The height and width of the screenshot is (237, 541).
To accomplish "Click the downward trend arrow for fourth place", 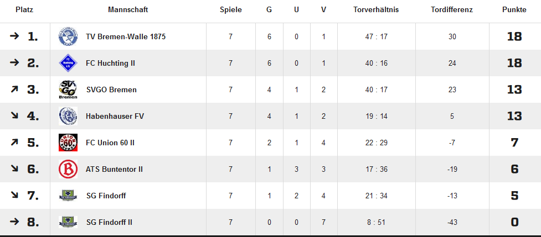I will pyautogui.click(x=14, y=116).
